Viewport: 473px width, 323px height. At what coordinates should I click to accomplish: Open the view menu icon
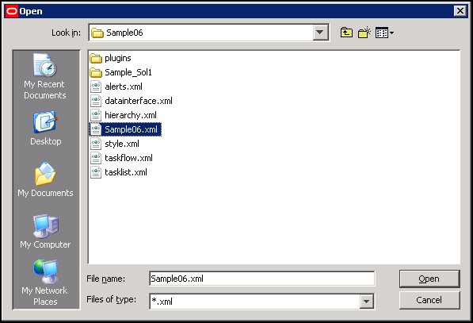tap(384, 33)
